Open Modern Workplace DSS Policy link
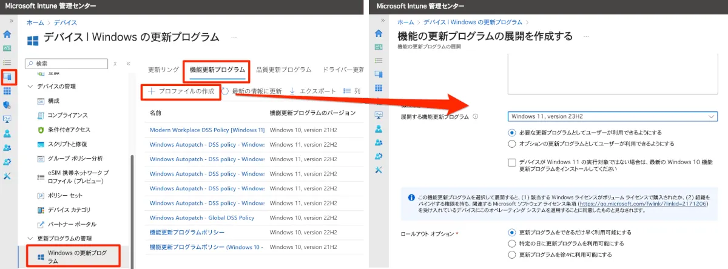Viewport: 728px width, 269px height. [207, 130]
